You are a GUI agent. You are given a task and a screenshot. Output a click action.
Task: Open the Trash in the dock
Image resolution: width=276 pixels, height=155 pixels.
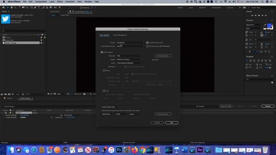coord(265,150)
